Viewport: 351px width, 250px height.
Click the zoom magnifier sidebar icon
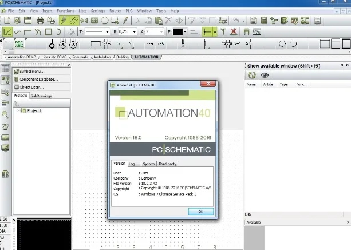coord(5,115)
